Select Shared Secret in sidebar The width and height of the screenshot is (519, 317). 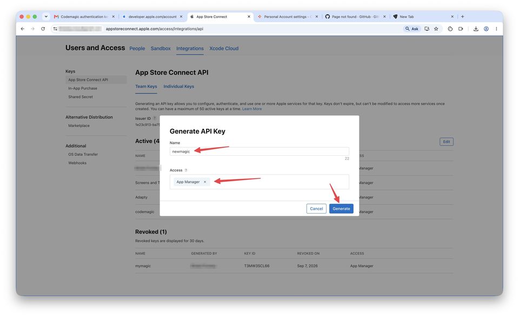click(81, 97)
